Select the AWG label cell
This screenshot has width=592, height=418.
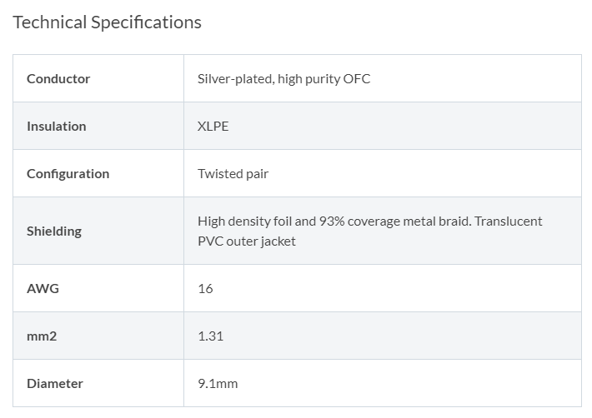98,288
